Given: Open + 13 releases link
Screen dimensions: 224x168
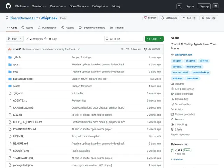Looking at the screenshot, I should point(177,160).
